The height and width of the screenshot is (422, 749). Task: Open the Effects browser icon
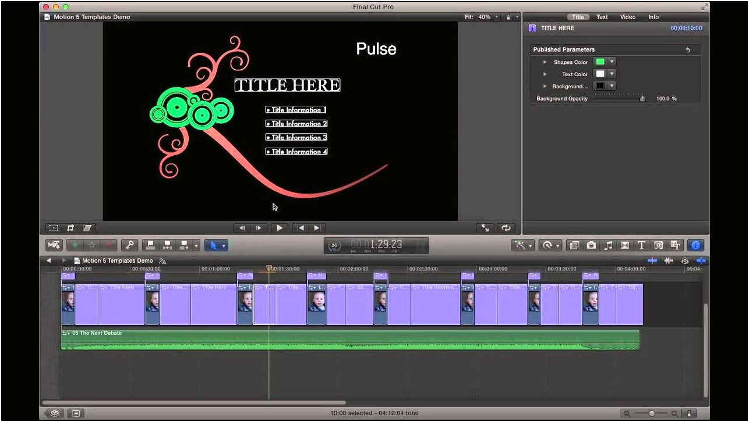(575, 245)
